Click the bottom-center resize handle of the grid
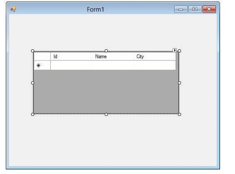The height and width of the screenshot is (174, 235). (106, 115)
